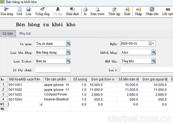Switch to the Phụ trợ tab
Image resolution: width=173 pixels, height=123 pixels.
click(x=25, y=33)
